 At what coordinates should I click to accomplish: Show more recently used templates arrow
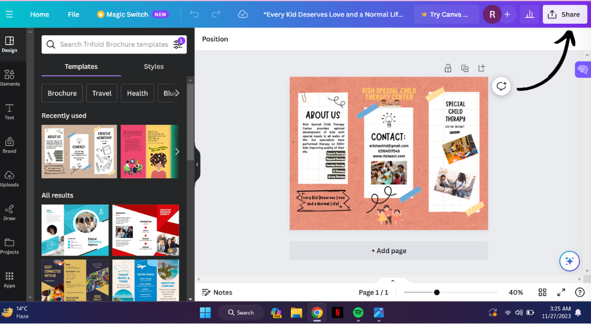tap(177, 152)
